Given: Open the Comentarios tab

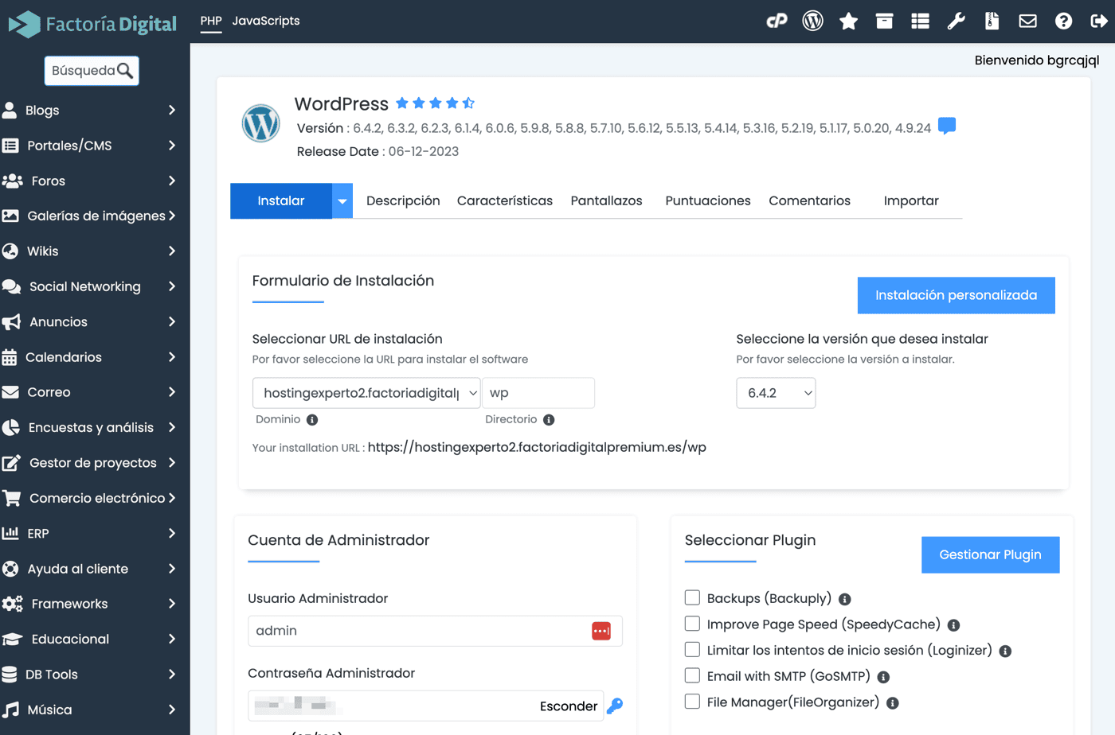Looking at the screenshot, I should click(809, 201).
